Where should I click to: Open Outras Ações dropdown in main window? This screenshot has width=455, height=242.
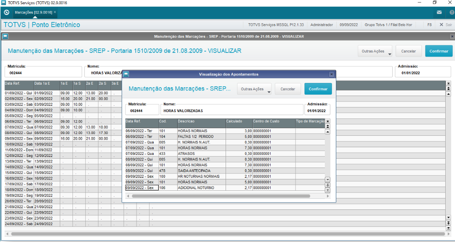point(375,51)
